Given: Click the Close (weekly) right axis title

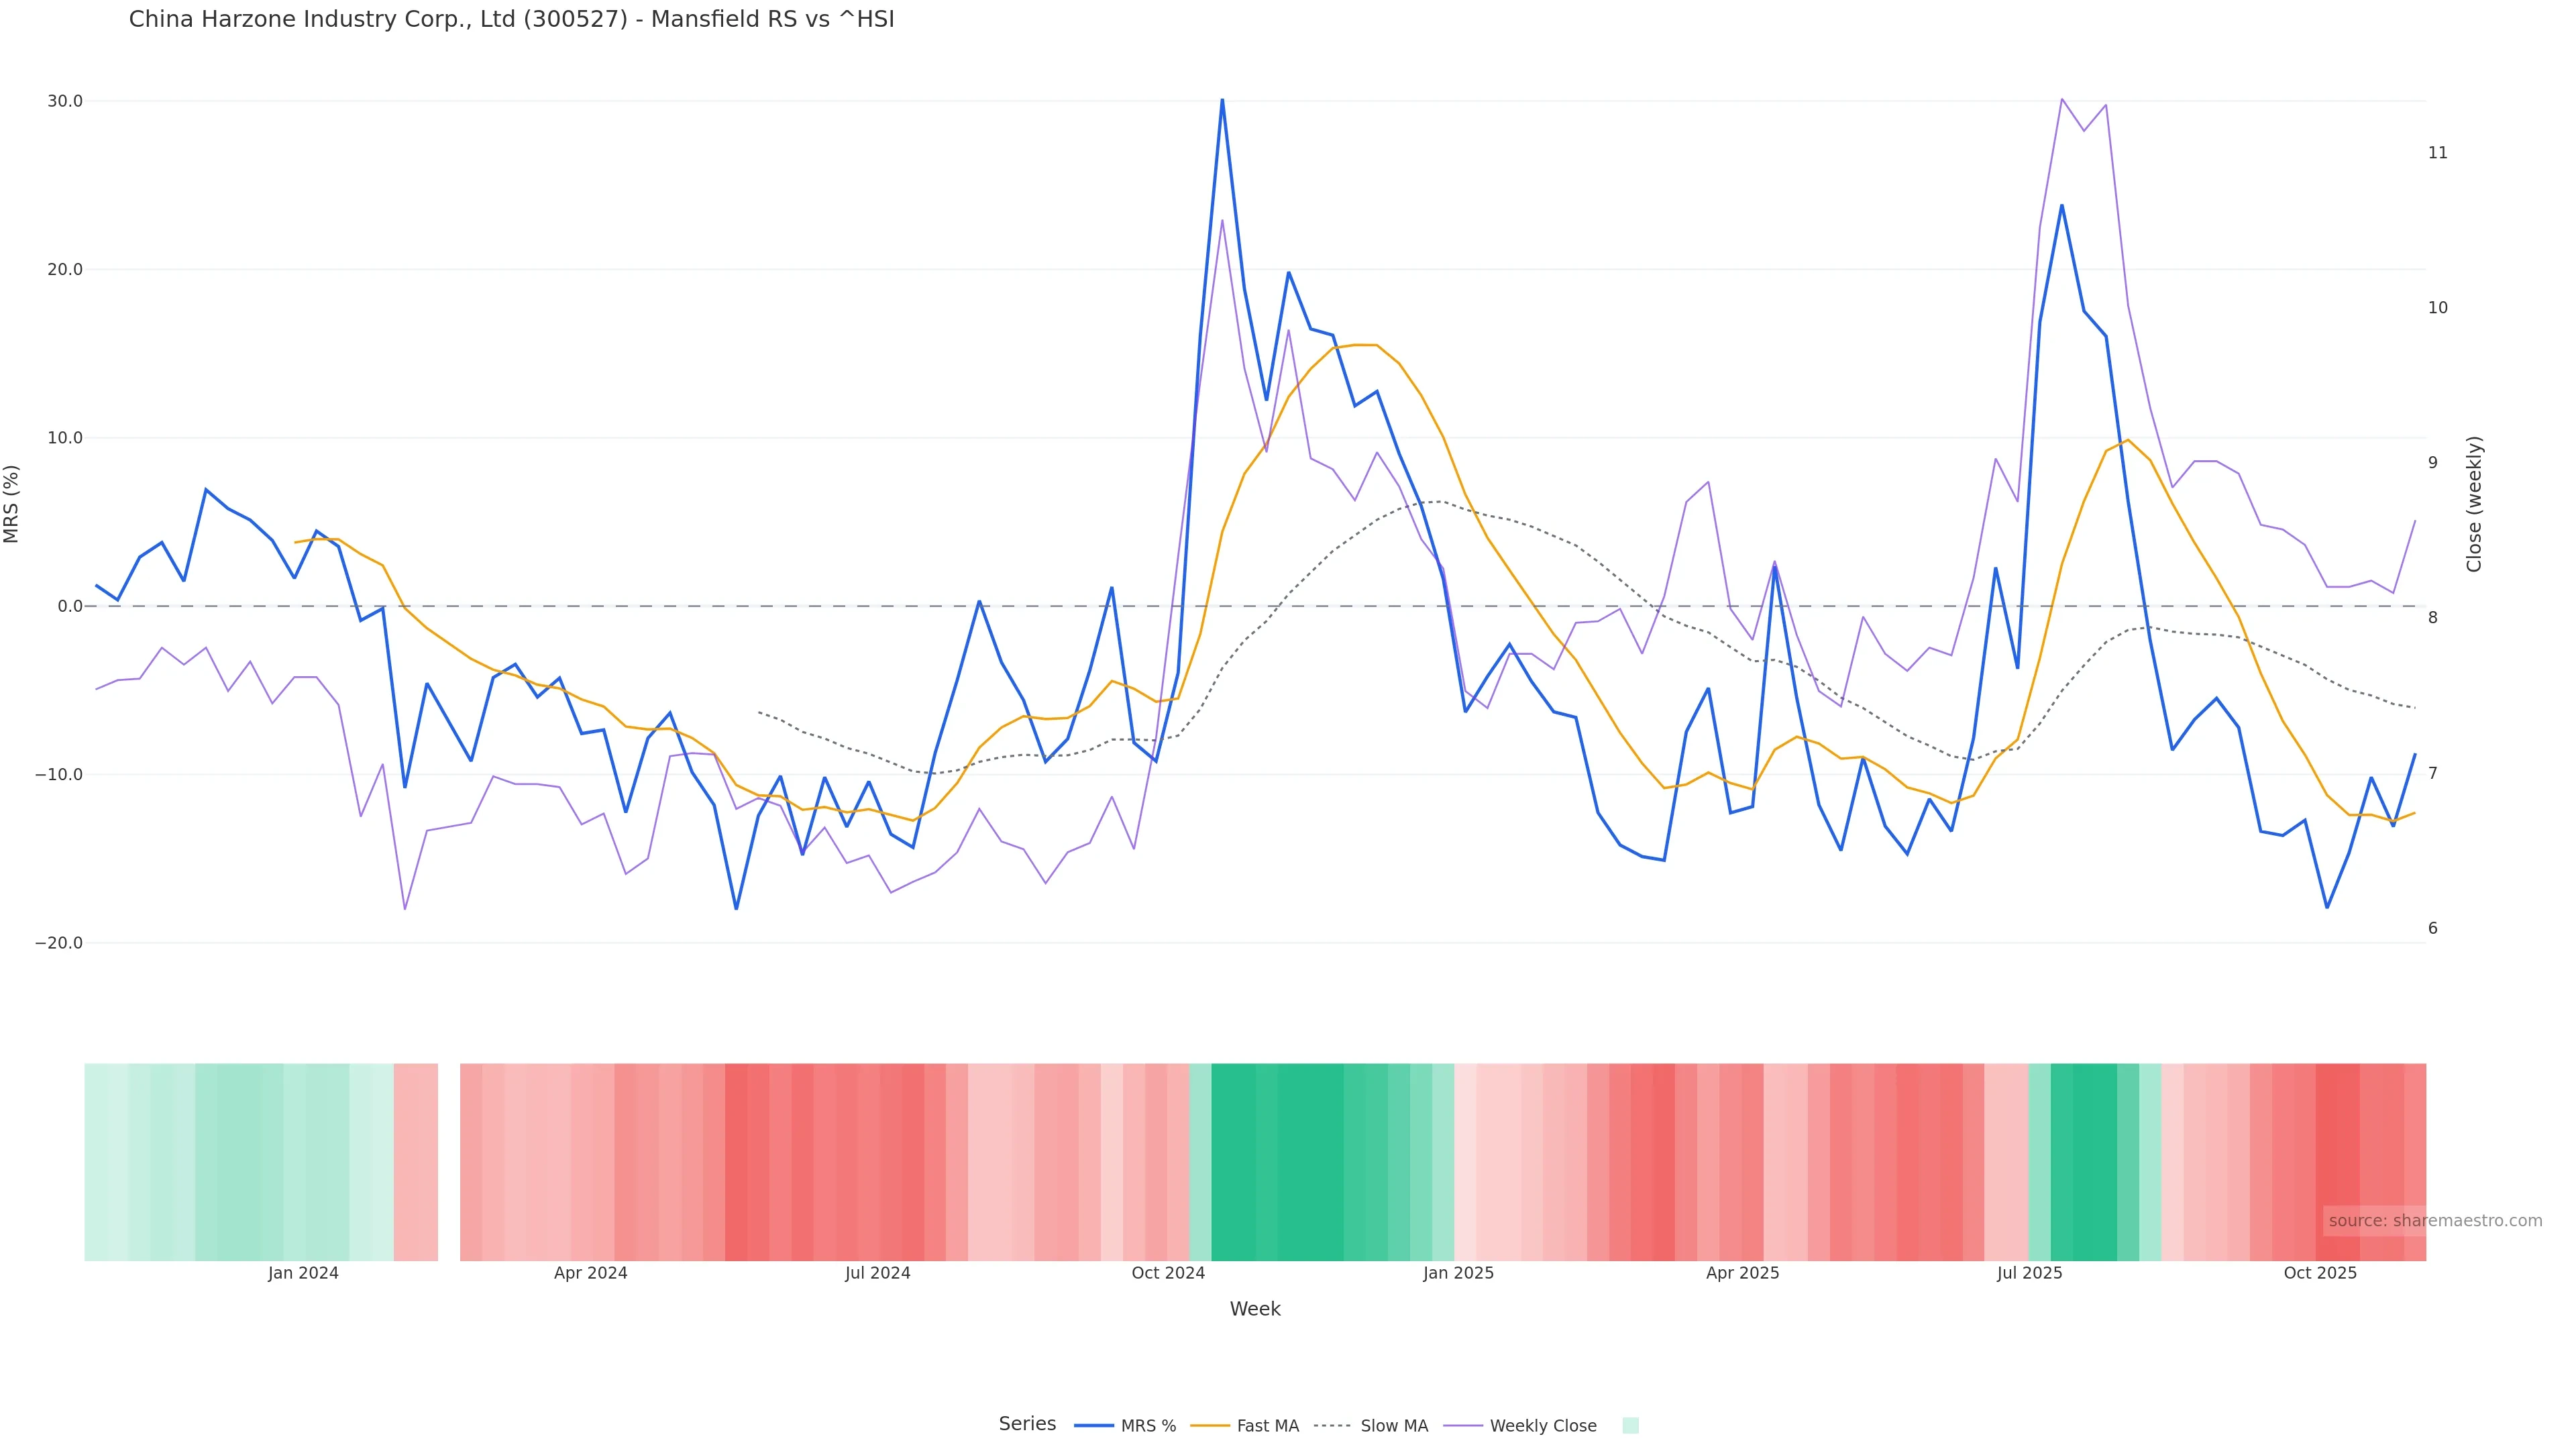Looking at the screenshot, I should [x=2474, y=504].
